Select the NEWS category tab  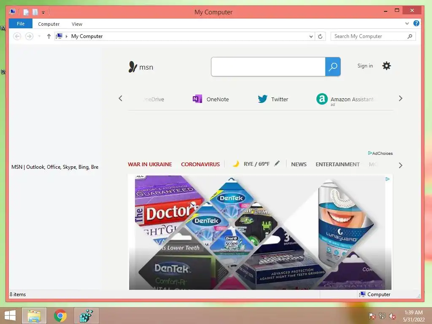299,164
